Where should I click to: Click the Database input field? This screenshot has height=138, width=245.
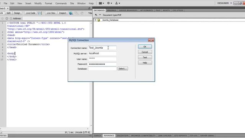[x=102, y=69]
